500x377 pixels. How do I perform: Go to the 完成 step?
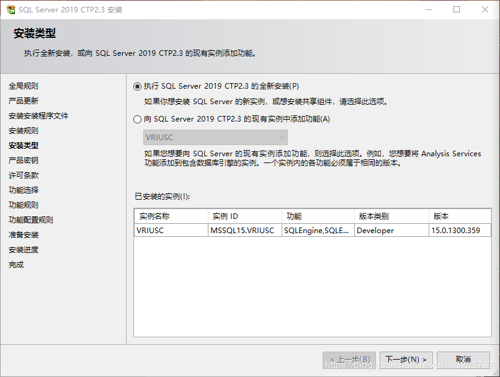pyautogui.click(x=16, y=265)
